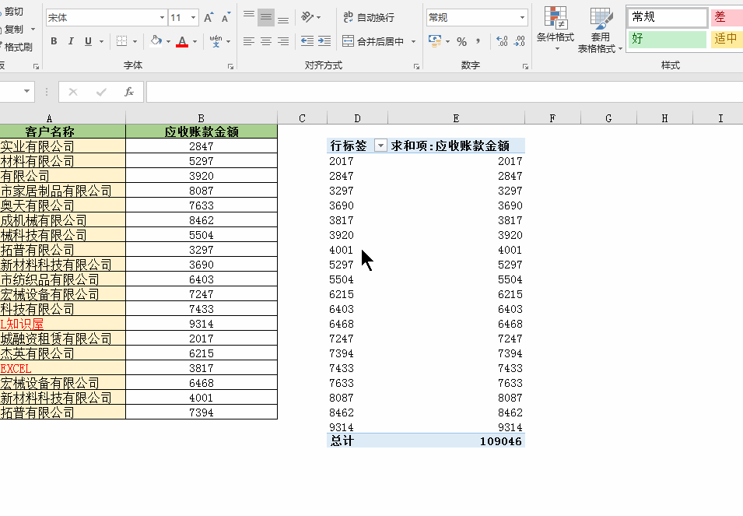Increase font size with the large A icon
This screenshot has height=516, width=743.
[x=209, y=18]
